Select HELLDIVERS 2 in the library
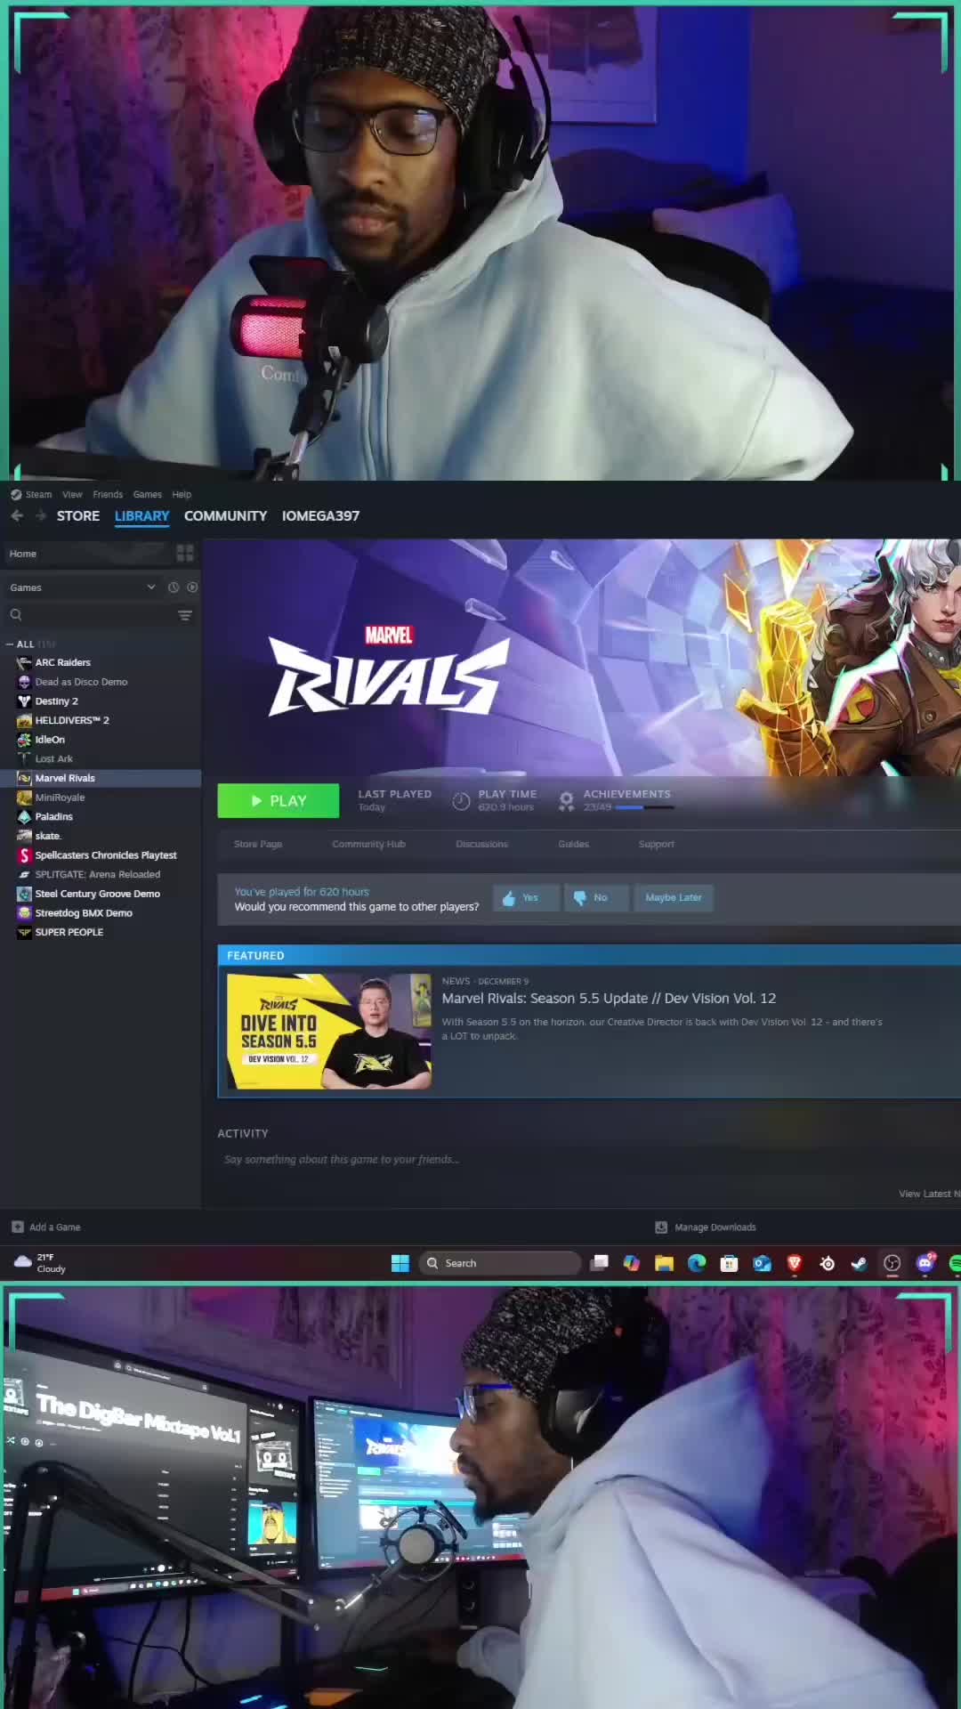This screenshot has height=1709, width=961. [x=72, y=720]
